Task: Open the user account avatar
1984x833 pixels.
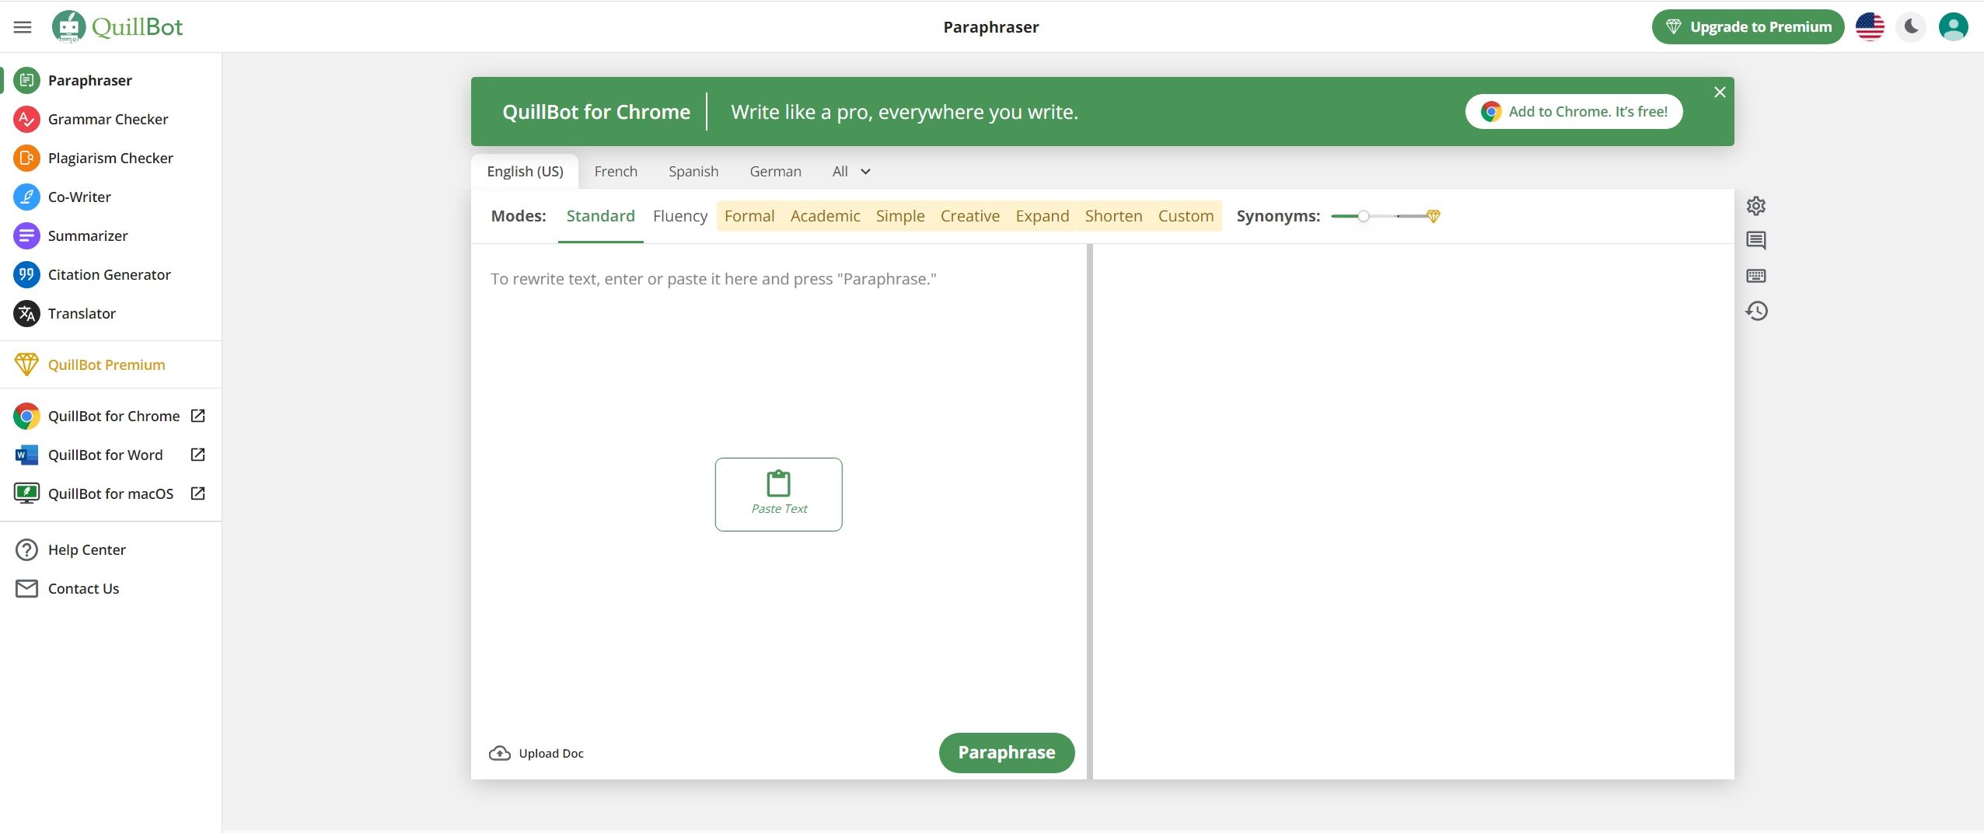Action: pos(1954,27)
